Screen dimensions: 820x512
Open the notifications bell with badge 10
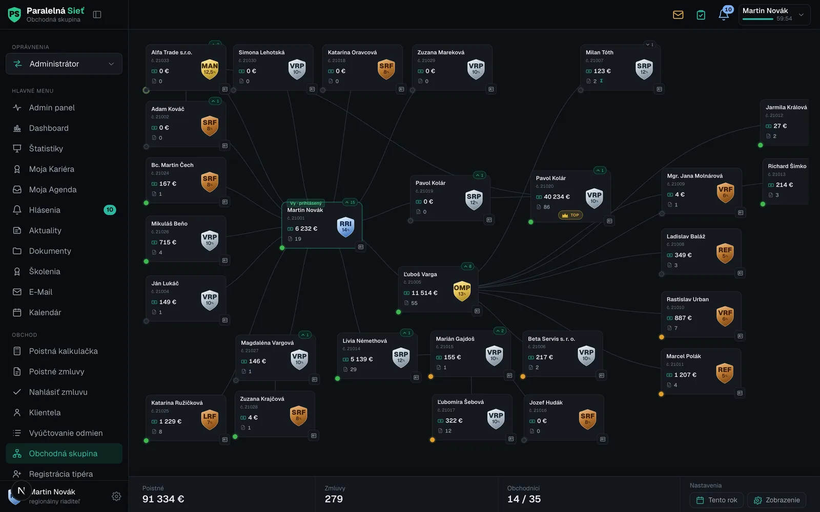pyautogui.click(x=724, y=14)
